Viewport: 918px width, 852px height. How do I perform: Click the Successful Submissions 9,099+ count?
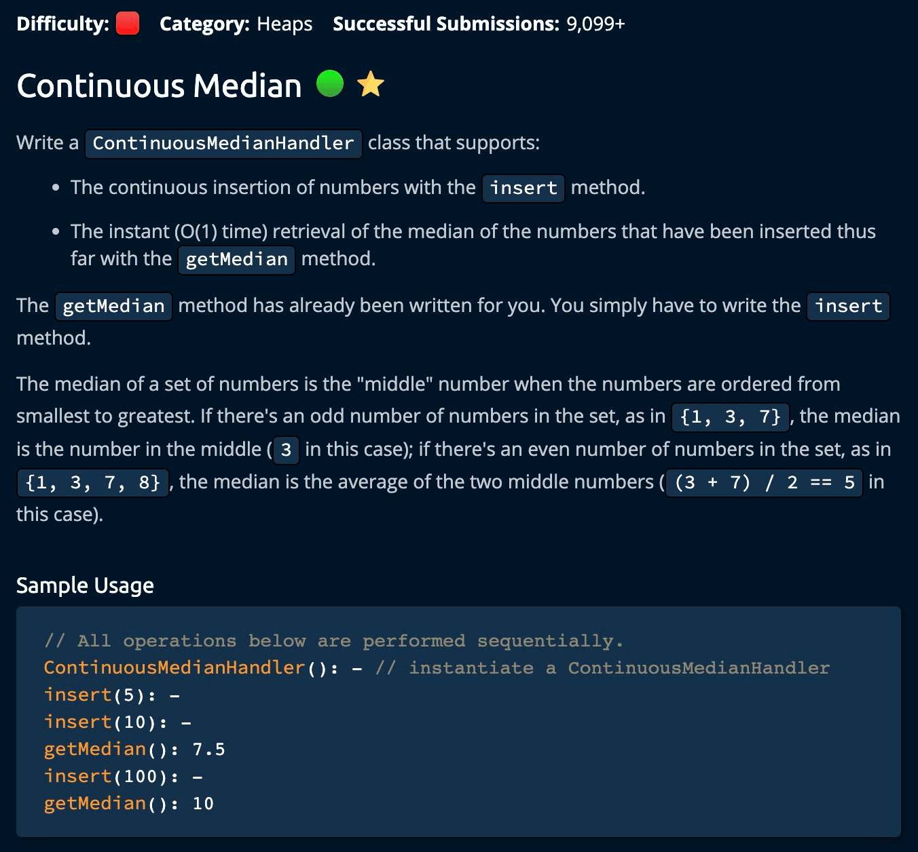(595, 24)
